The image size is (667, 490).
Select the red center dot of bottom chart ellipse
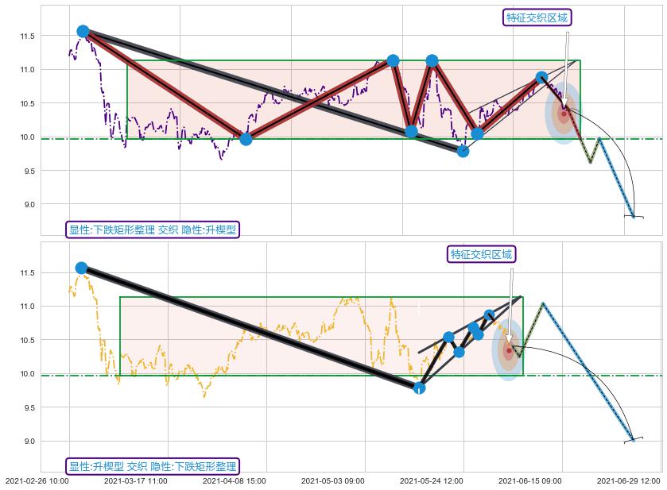tap(509, 350)
